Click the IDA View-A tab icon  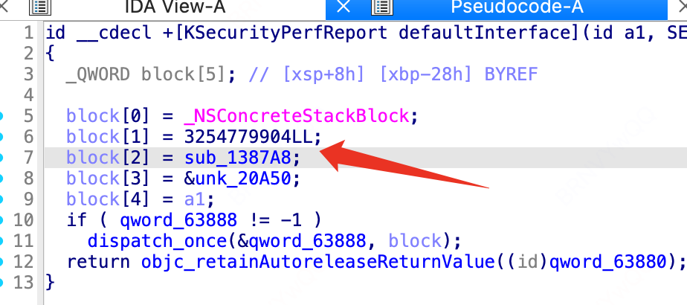40,7
